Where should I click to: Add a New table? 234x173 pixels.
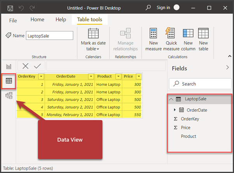[203, 40]
